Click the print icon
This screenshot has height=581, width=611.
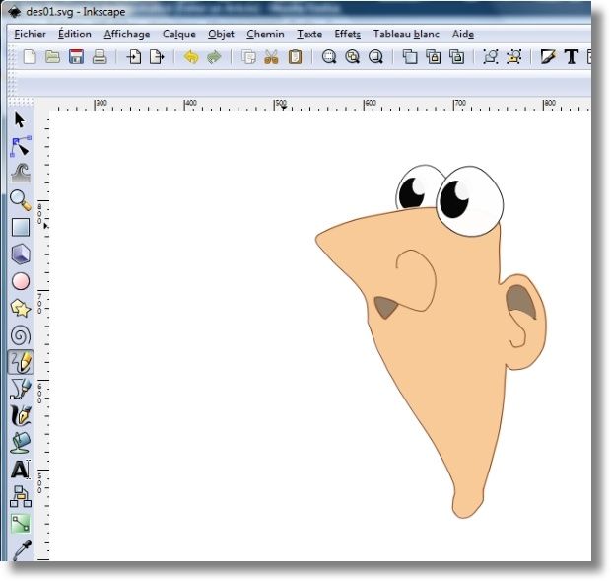tap(100, 57)
